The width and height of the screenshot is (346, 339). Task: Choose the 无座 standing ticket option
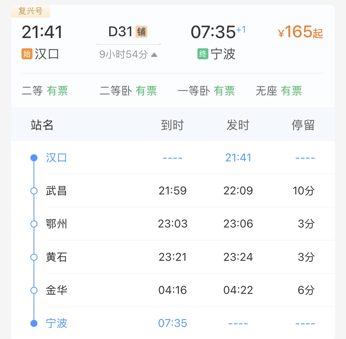point(279,91)
